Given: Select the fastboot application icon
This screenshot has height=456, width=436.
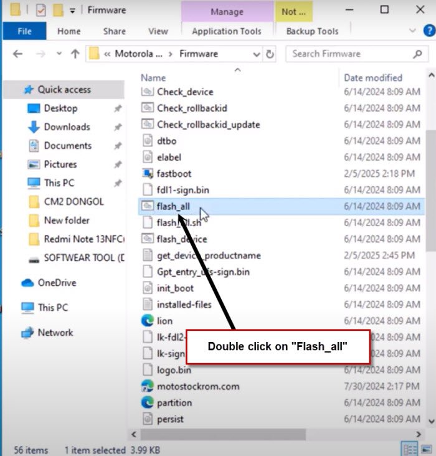Looking at the screenshot, I should [x=148, y=173].
